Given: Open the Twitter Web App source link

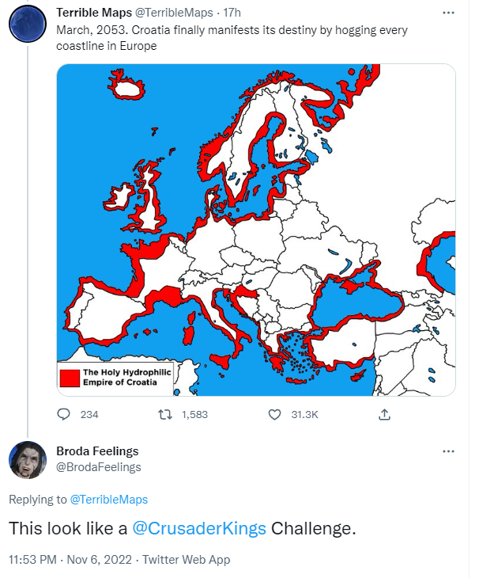Looking at the screenshot, I should pos(187,560).
